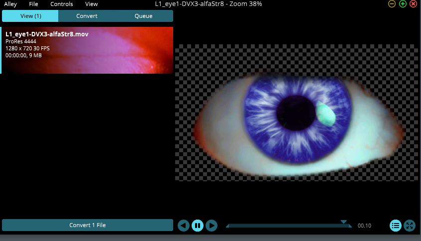Toggle the file list panel icon
Viewport: 421px width, 241px height.
396,226
